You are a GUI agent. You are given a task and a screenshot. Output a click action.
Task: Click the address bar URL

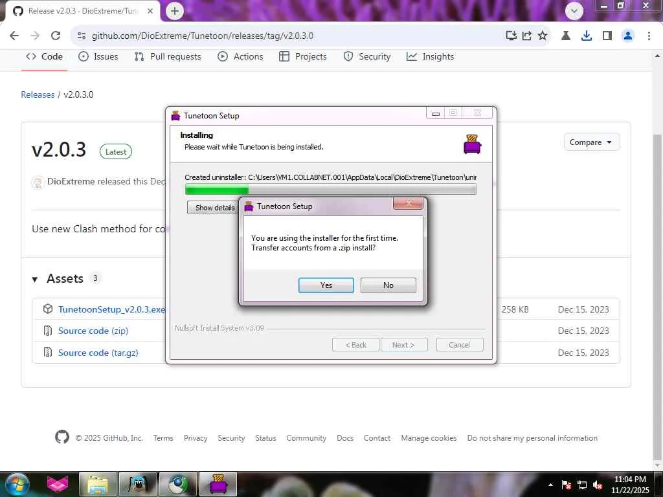pyautogui.click(x=203, y=36)
